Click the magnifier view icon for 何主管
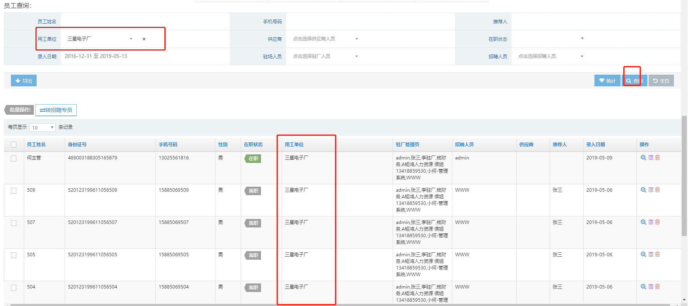The height and width of the screenshot is (306, 693). click(643, 157)
